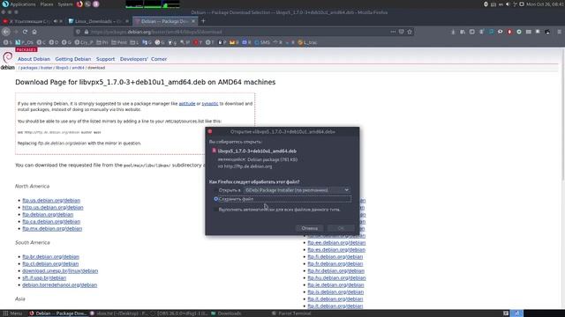Click the tracking protection shield icon

click(x=79, y=32)
